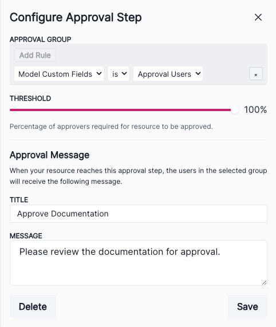Open the "is" operator dropdown
Screen dimensions: 276x327
coord(119,74)
